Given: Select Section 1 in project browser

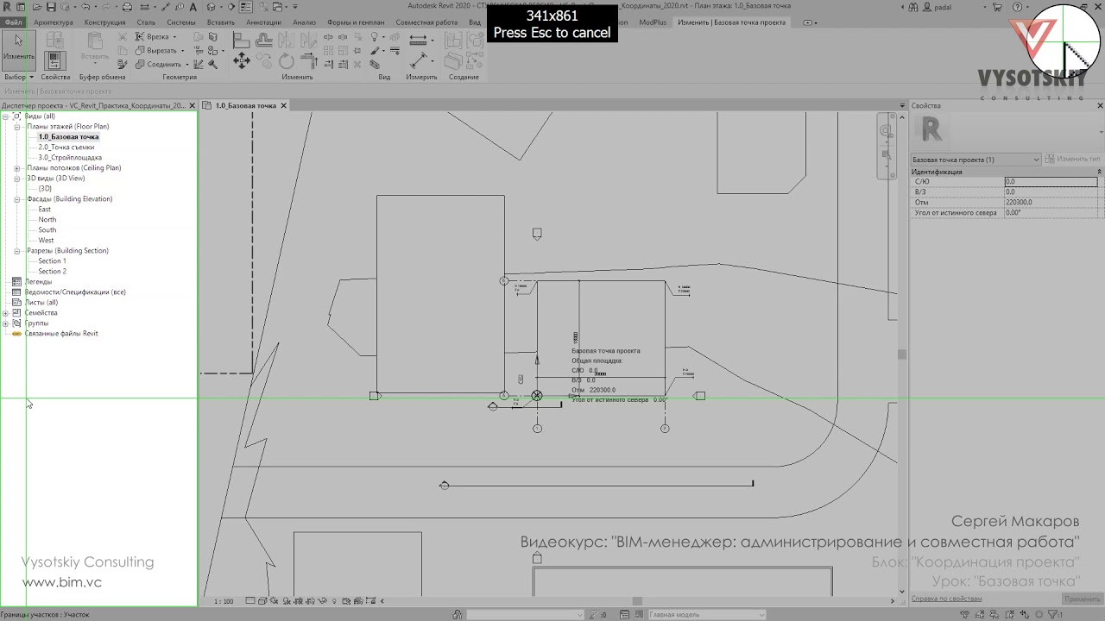Looking at the screenshot, I should (52, 261).
